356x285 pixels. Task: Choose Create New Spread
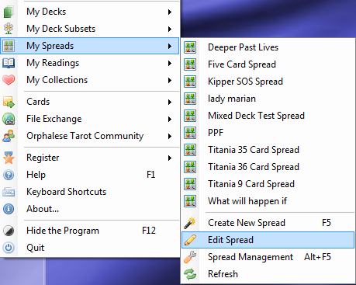coord(268,223)
